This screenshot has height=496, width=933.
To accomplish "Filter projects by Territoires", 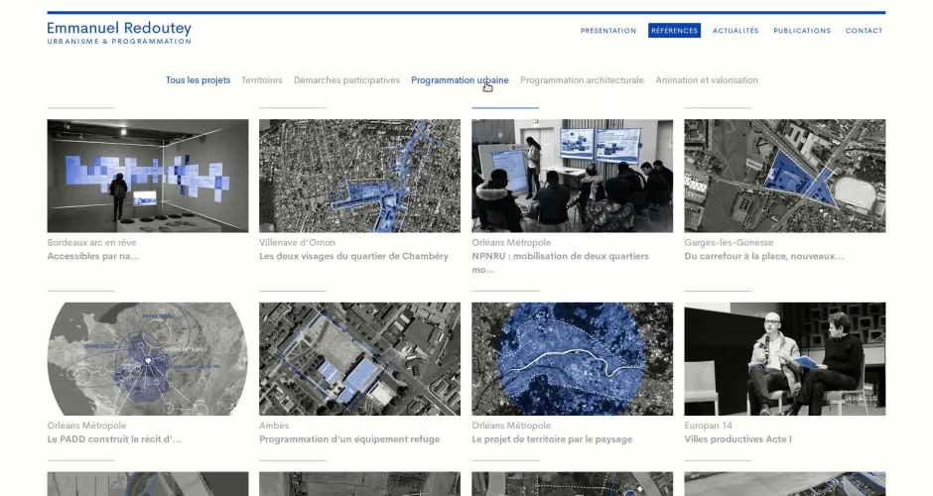I will click(261, 80).
